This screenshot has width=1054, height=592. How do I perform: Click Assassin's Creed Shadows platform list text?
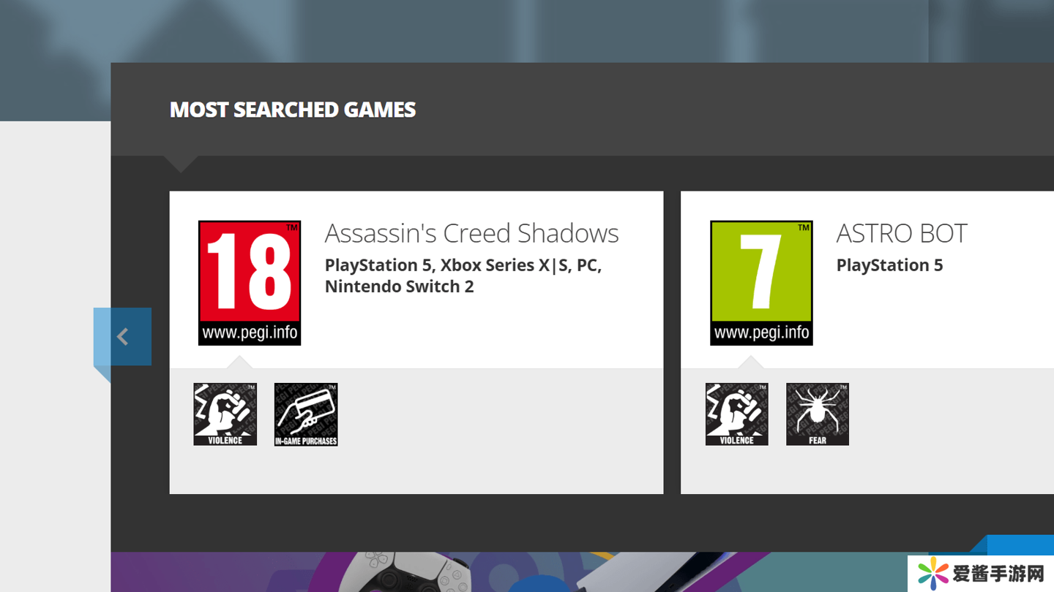tap(463, 276)
